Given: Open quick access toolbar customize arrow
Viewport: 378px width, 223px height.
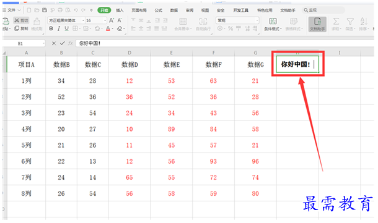Looking at the screenshot, I should click(x=91, y=10).
